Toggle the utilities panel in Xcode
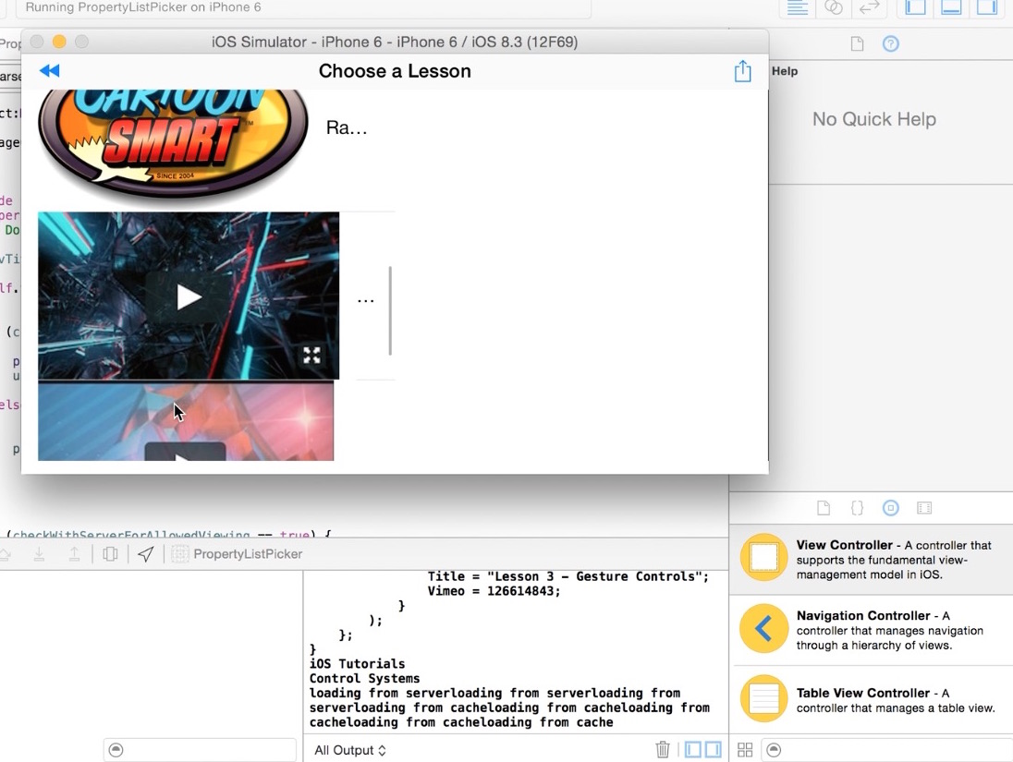 (x=986, y=7)
